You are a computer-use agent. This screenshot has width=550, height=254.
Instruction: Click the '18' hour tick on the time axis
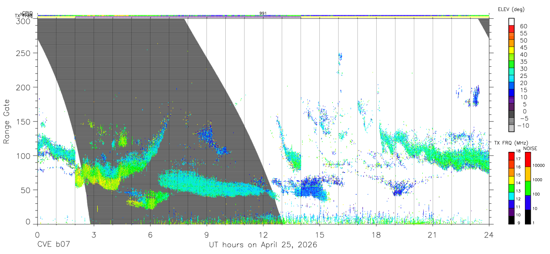click(x=376, y=234)
